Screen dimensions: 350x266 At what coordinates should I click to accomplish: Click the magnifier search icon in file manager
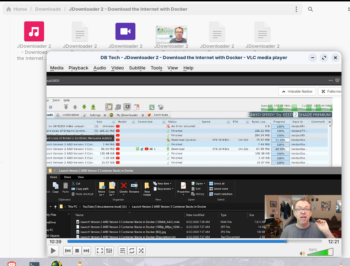pos(310,9)
